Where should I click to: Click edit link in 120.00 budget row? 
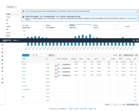[135, 75]
